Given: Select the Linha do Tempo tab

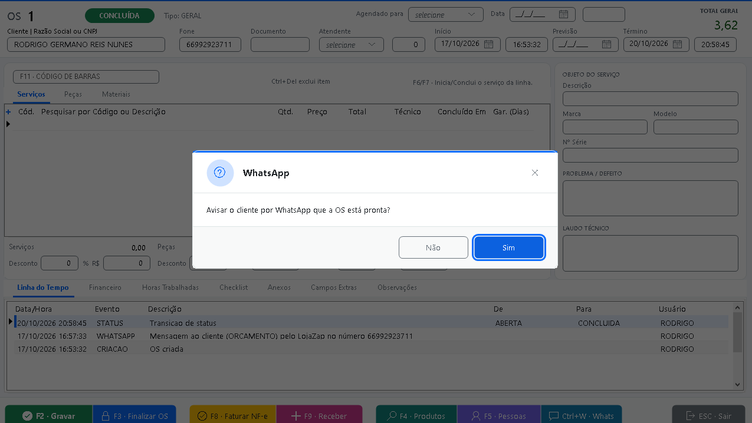Looking at the screenshot, I should pyautogui.click(x=43, y=287).
